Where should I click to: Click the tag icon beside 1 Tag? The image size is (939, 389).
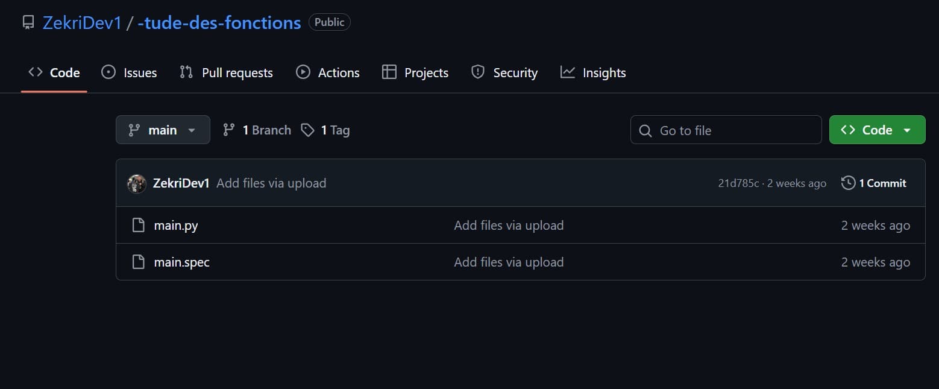click(308, 129)
